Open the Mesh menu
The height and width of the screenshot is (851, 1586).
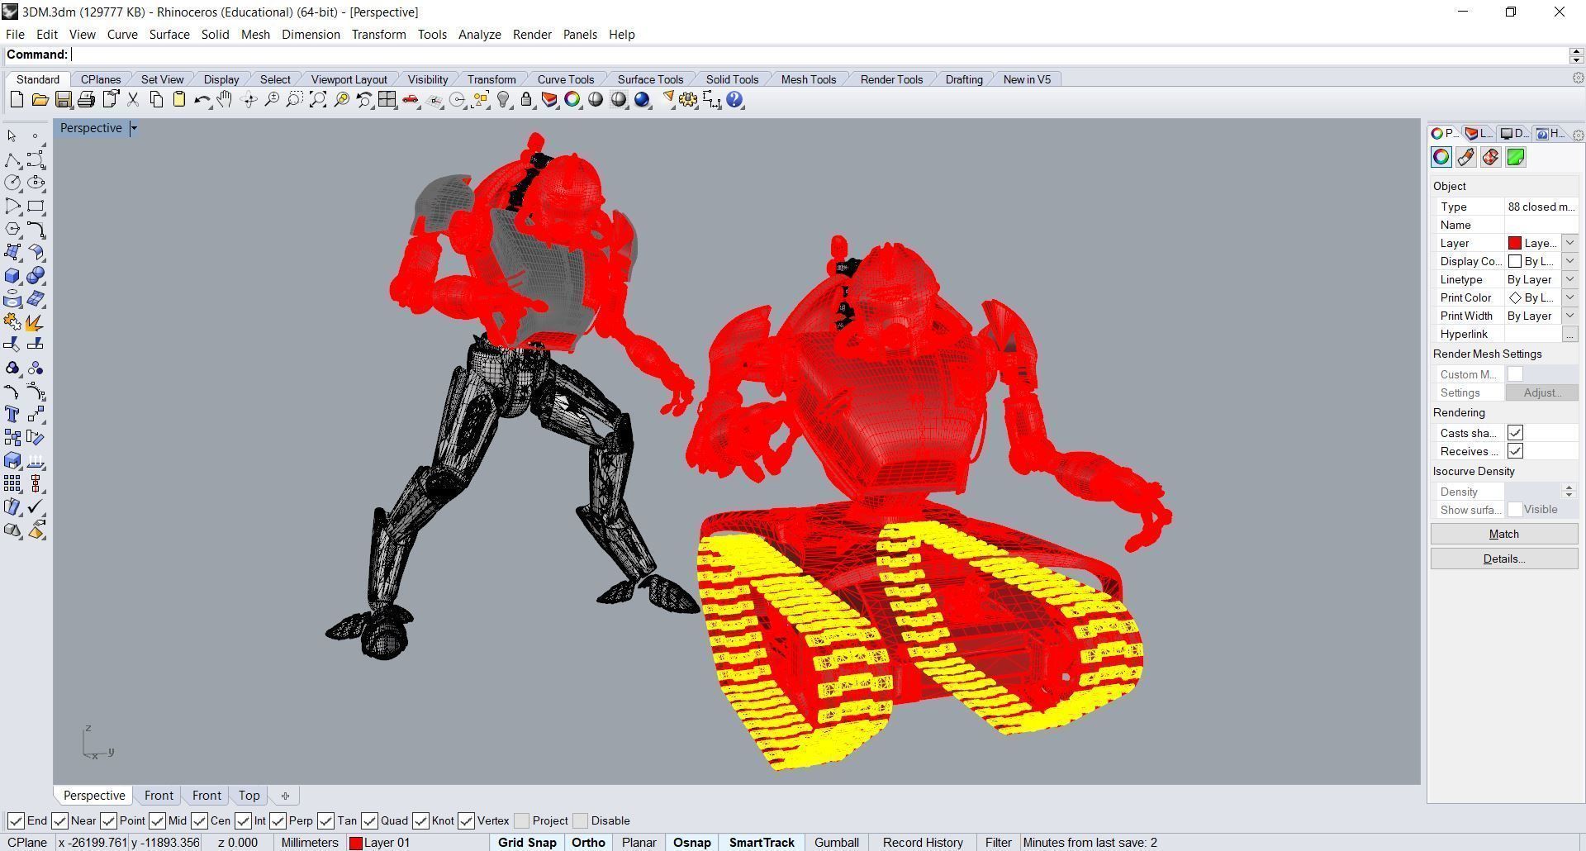point(255,34)
